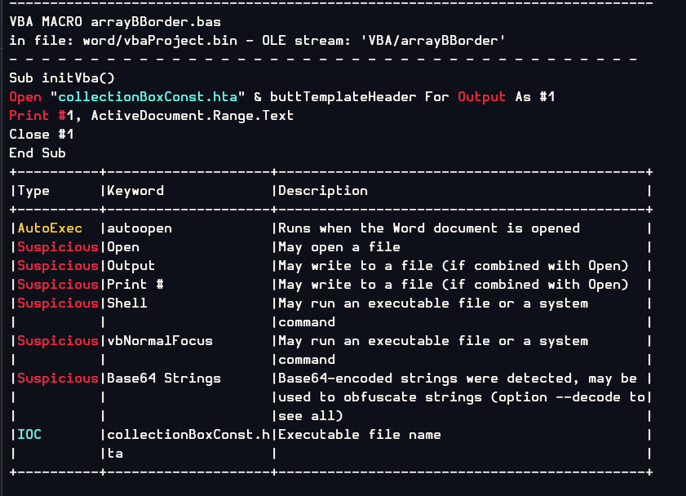Click ActiveDocument.Range.Text in the Print line
The height and width of the screenshot is (496, 686).
[193, 116]
